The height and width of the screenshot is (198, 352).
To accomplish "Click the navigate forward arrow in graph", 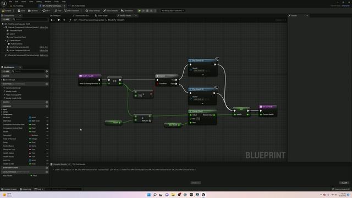I will point(64,20).
